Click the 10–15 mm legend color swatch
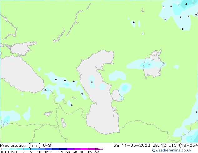198x153 pixels. click(x=42, y=149)
